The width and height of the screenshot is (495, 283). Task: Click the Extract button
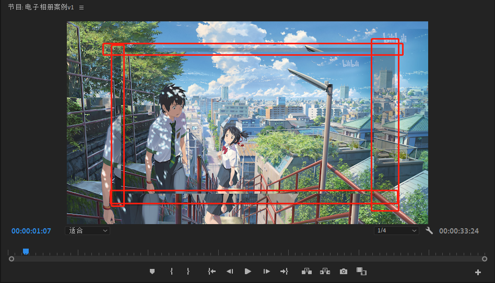[x=325, y=272]
